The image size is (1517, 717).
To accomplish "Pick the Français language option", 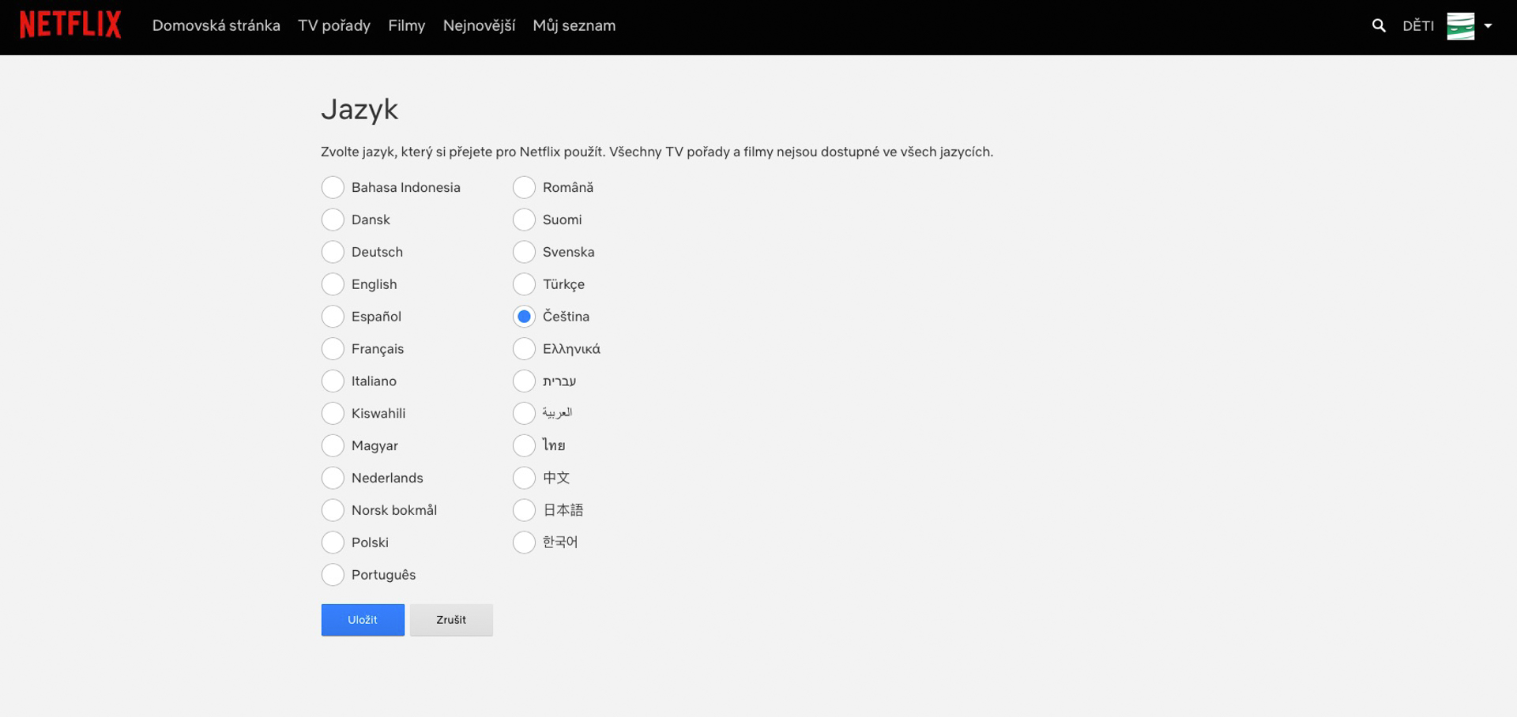I will click(333, 349).
